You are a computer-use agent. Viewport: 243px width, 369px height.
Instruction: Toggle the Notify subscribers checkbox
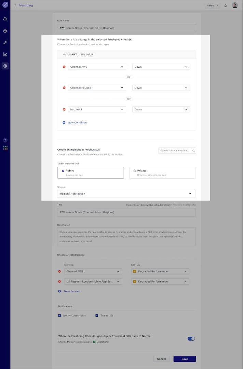59,316
